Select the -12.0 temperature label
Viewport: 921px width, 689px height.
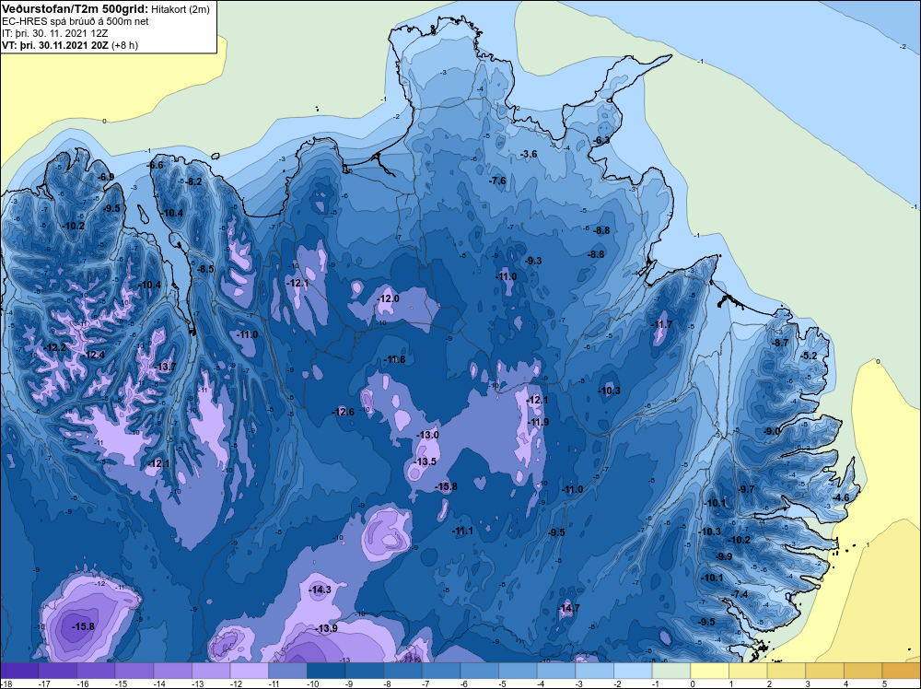[389, 298]
